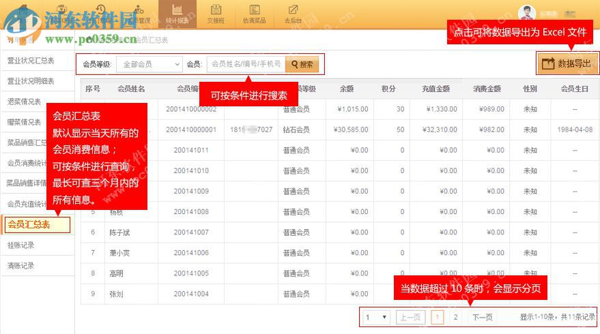Click birthday cell 1984-04-08
The height and width of the screenshot is (334, 600).
coord(575,130)
